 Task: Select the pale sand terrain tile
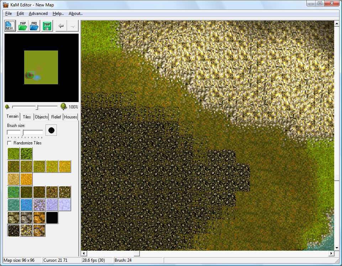pyautogui.click(x=14, y=180)
